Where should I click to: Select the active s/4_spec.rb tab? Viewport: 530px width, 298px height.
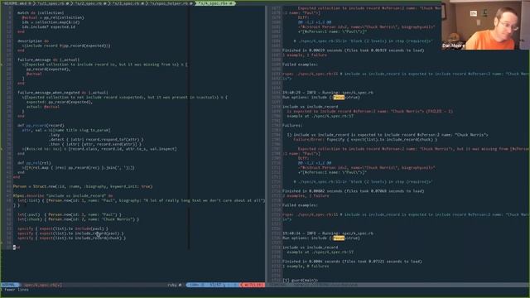215,3
